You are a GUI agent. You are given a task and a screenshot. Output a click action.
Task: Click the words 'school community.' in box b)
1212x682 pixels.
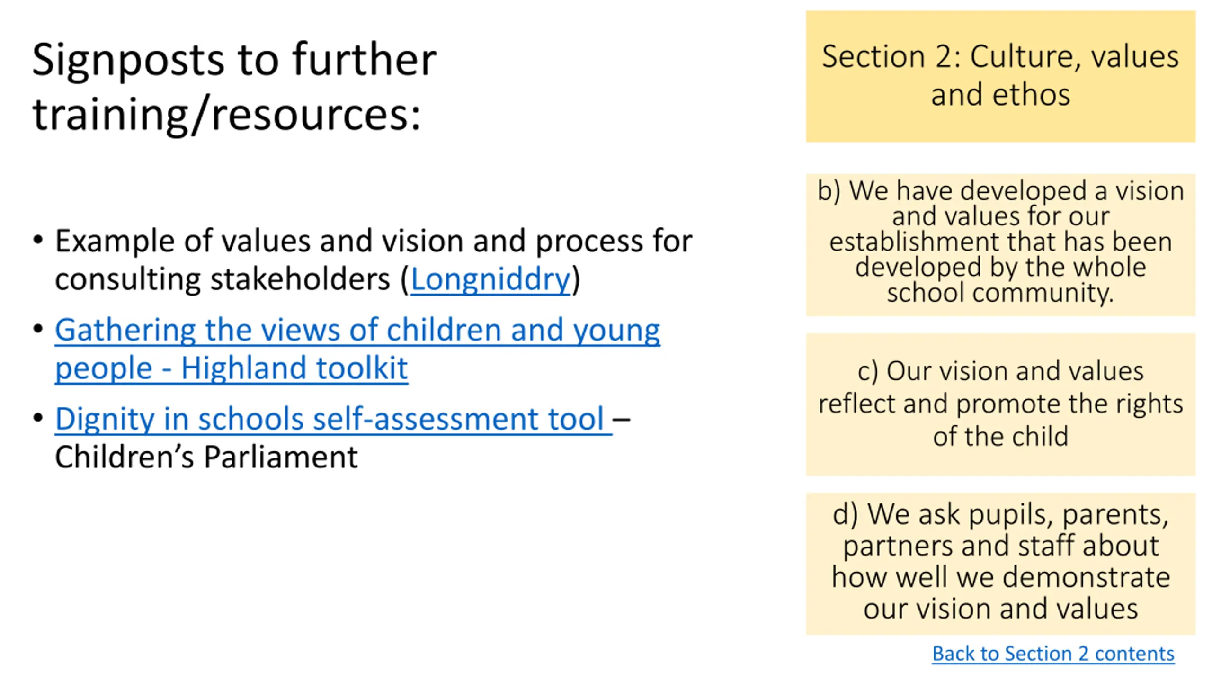(1000, 293)
